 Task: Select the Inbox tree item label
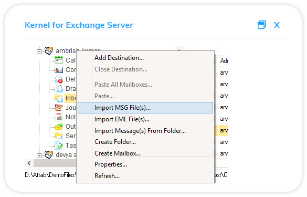tap(71, 98)
